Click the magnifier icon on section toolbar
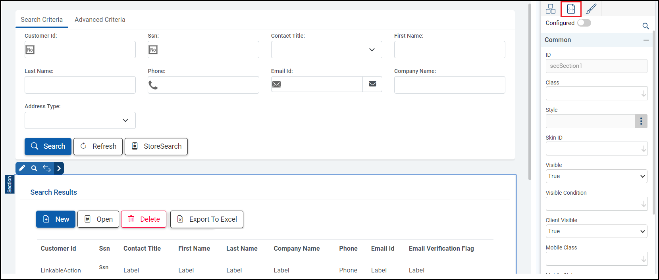The image size is (659, 280). pyautogui.click(x=34, y=168)
